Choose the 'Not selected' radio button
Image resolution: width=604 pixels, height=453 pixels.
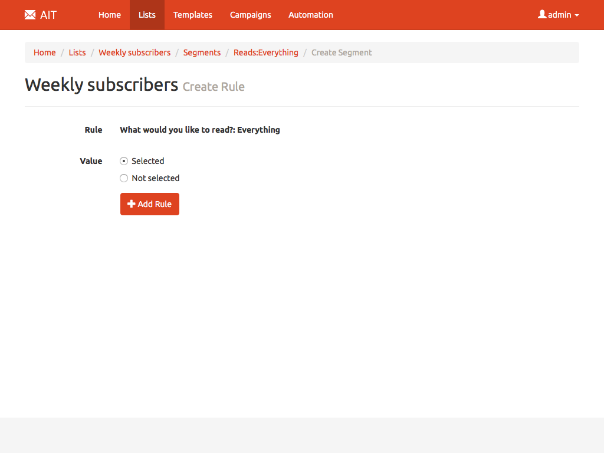tap(124, 178)
